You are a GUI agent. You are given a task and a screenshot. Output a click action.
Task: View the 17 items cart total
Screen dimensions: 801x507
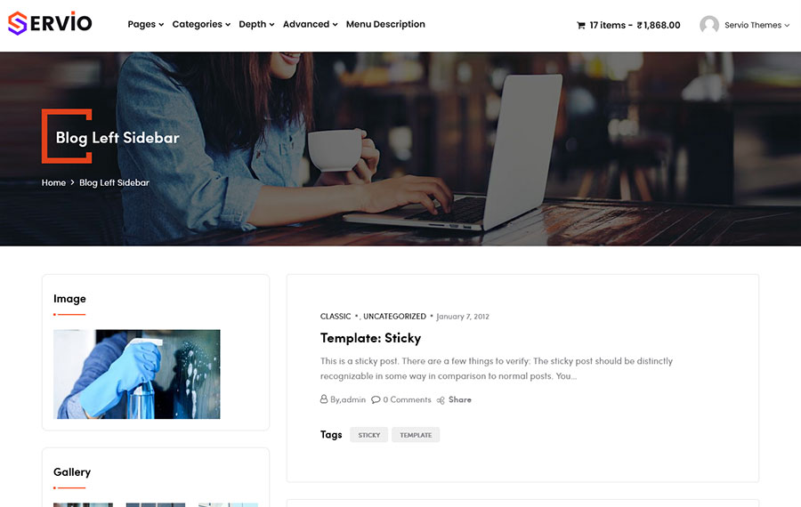[635, 26]
